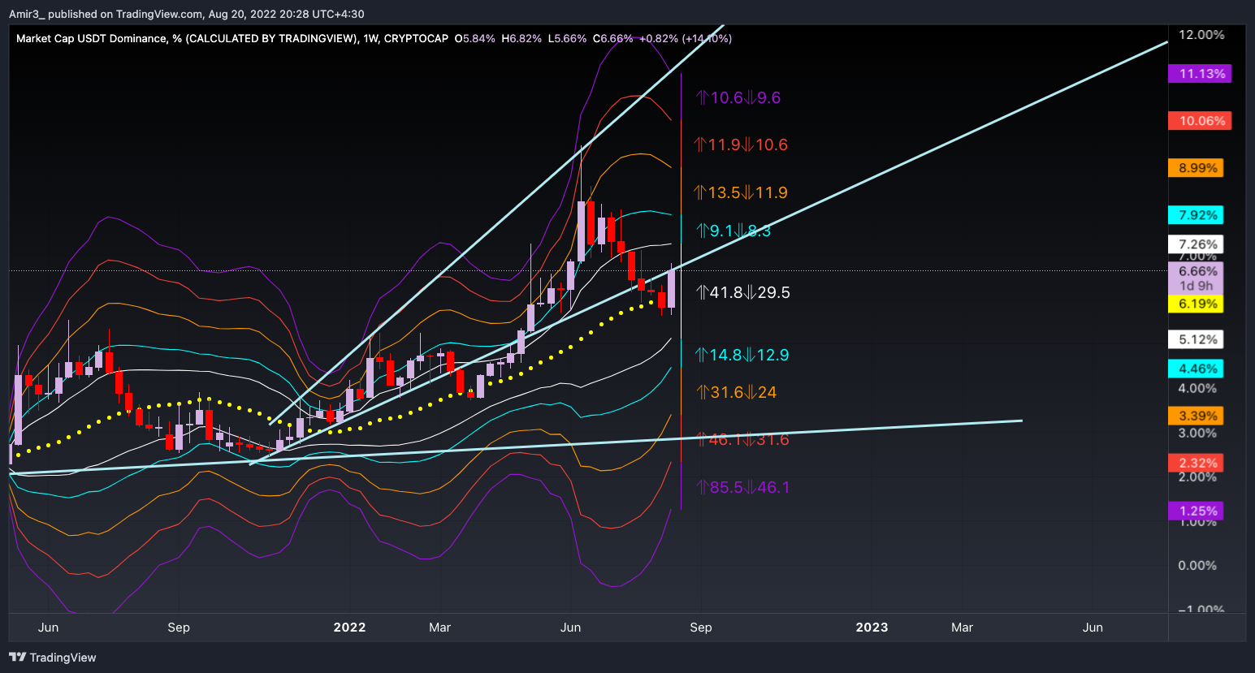Click the orange 3.39% price label
This screenshot has height=673, width=1255.
click(1196, 416)
